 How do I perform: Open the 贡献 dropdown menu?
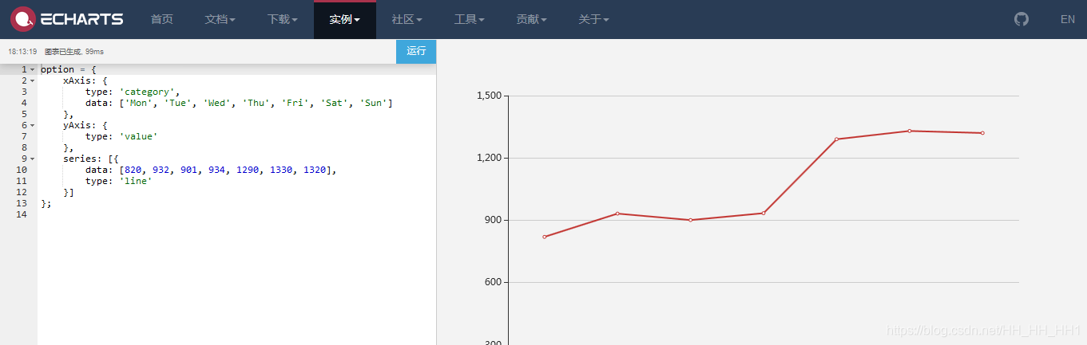click(531, 19)
